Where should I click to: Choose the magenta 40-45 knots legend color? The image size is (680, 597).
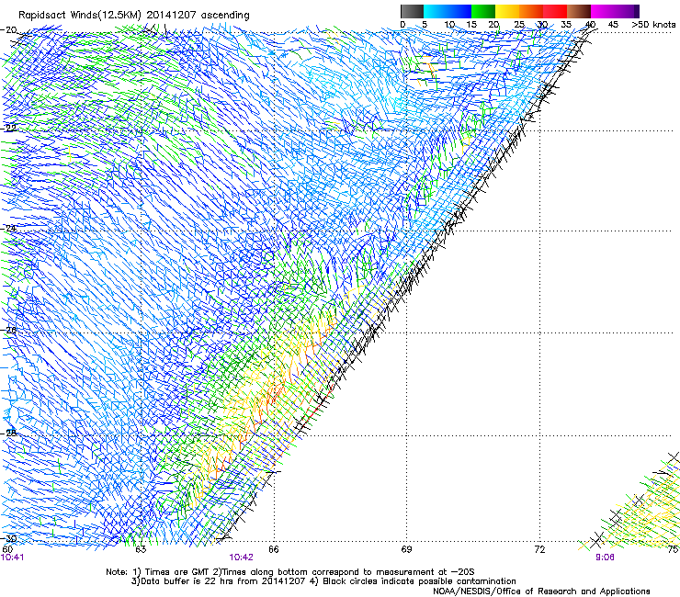coord(603,11)
